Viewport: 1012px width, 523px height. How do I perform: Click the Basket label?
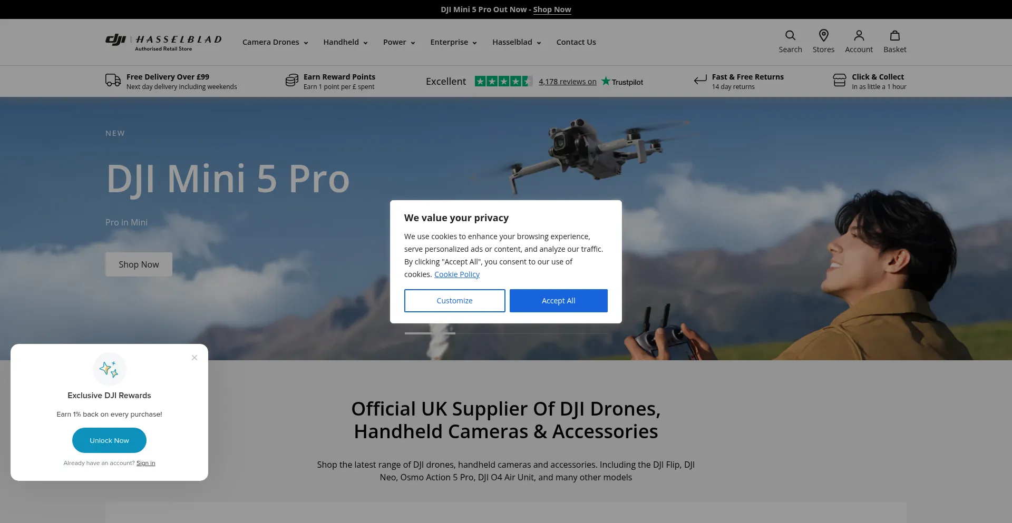click(894, 50)
